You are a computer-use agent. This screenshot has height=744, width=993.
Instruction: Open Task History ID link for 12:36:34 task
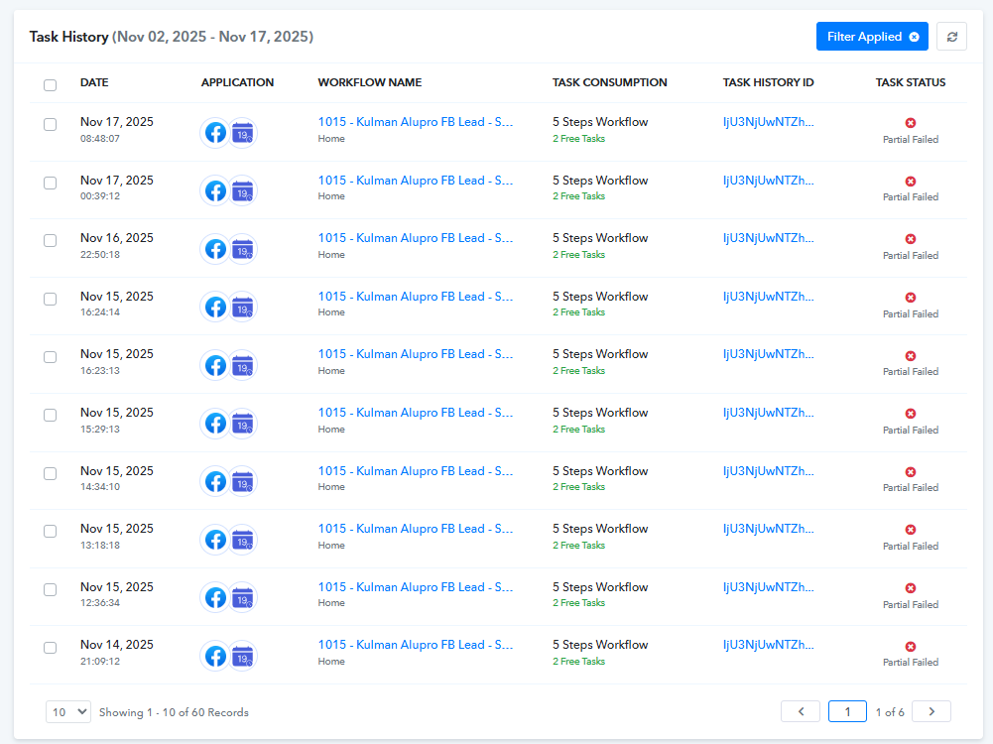(x=769, y=587)
